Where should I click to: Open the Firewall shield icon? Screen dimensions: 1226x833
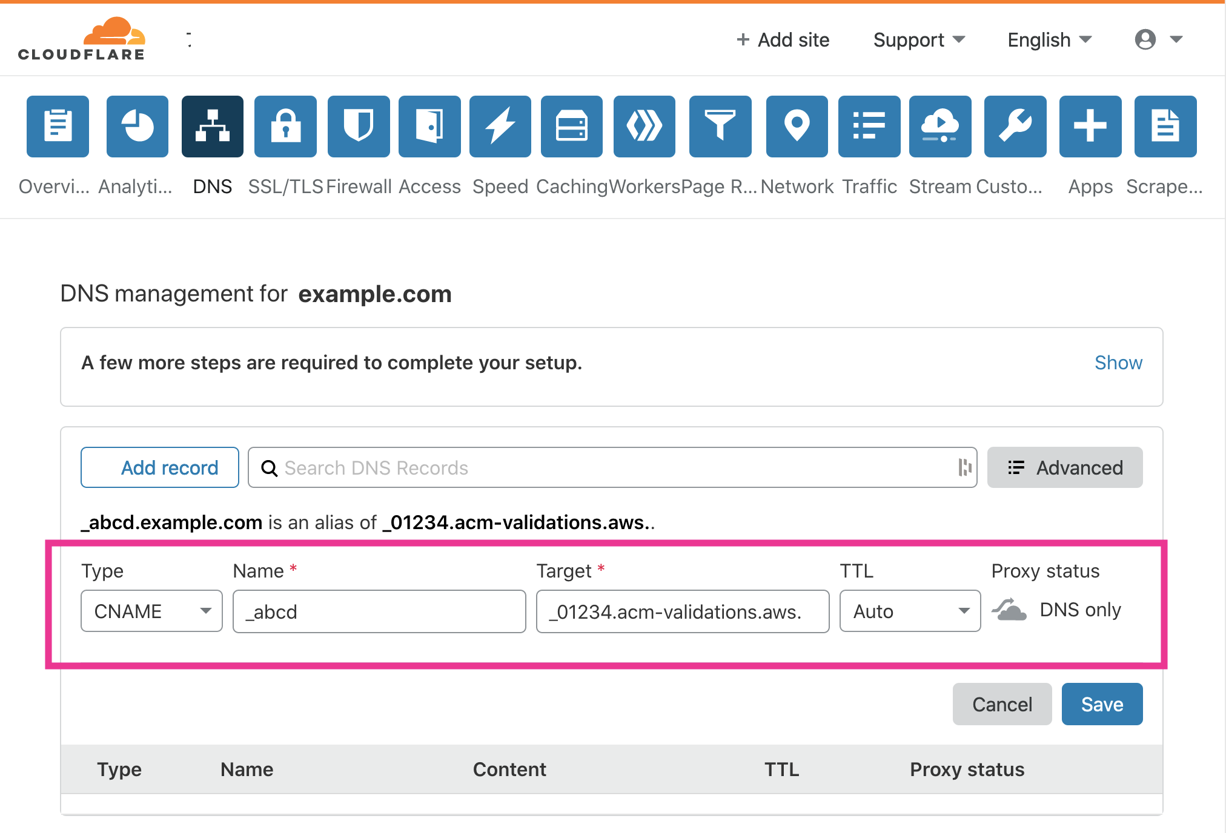click(x=359, y=127)
